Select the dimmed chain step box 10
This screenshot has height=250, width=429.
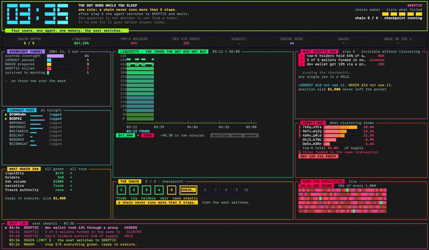tap(246, 190)
